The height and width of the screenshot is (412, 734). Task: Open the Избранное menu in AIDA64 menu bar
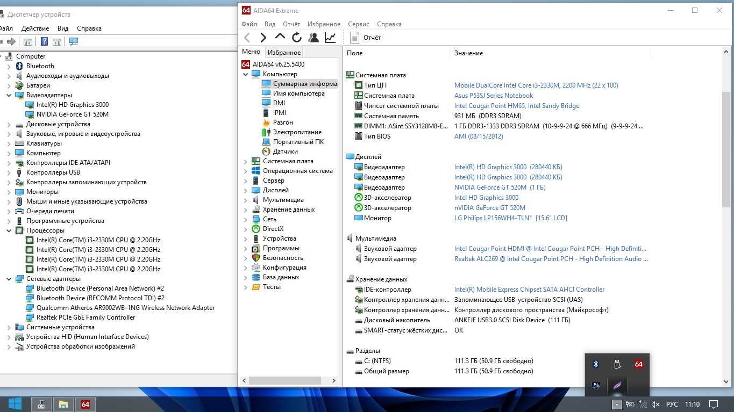click(x=324, y=24)
